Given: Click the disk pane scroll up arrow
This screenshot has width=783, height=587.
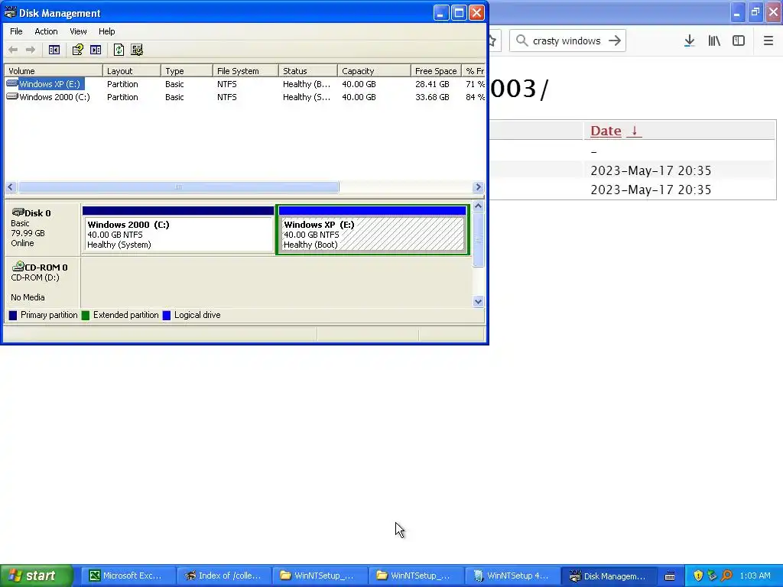Looking at the screenshot, I should pyautogui.click(x=478, y=206).
